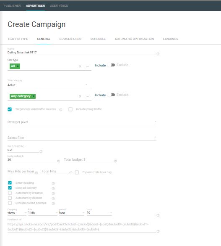The height and width of the screenshot is (246, 221).
Task: Remove the Any category tag
Action: (x=33, y=96)
